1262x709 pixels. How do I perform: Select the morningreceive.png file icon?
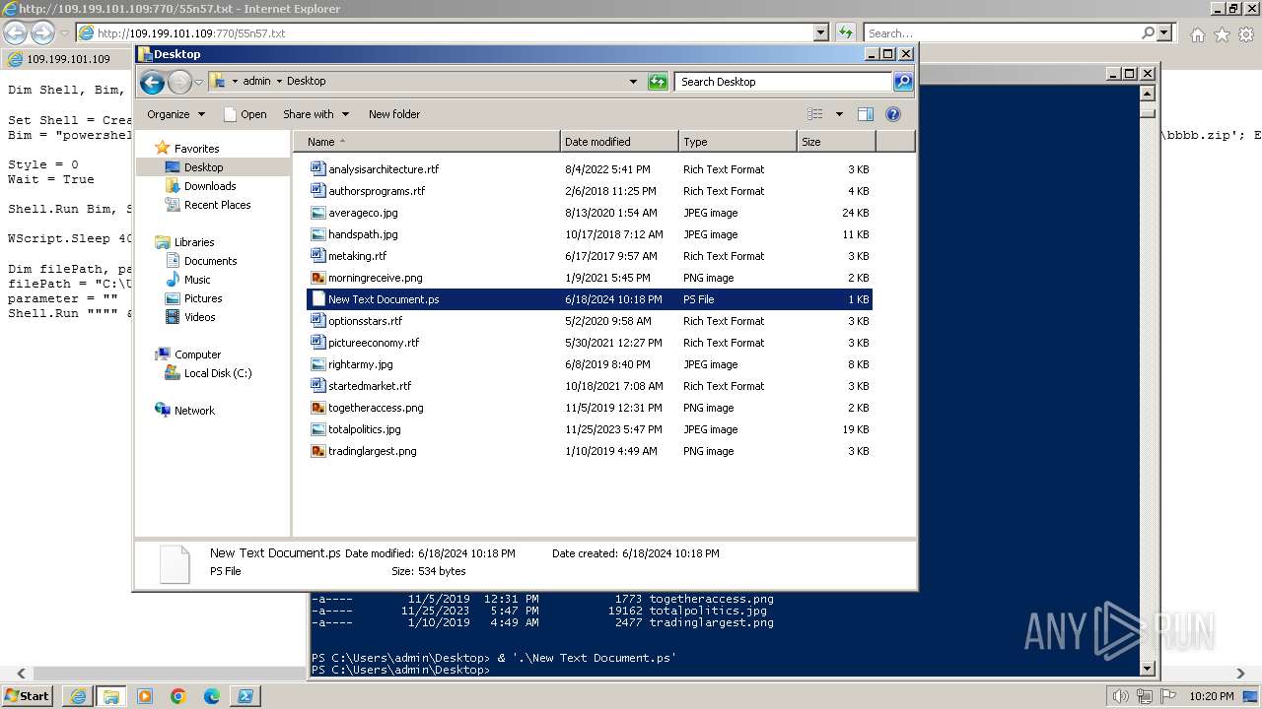[x=317, y=278]
